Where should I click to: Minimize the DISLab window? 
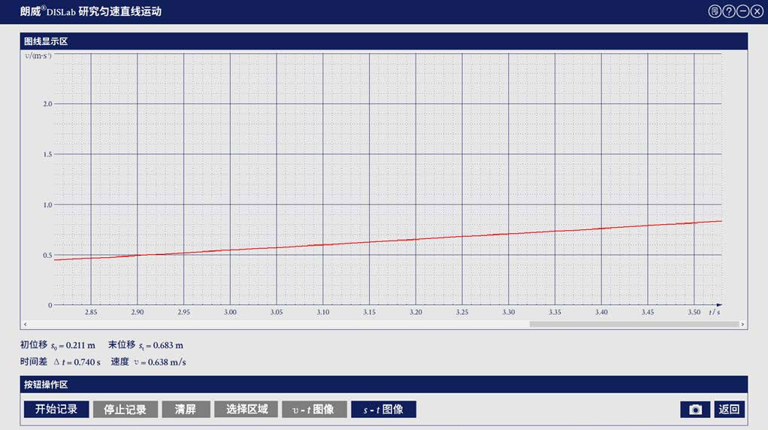pyautogui.click(x=742, y=11)
